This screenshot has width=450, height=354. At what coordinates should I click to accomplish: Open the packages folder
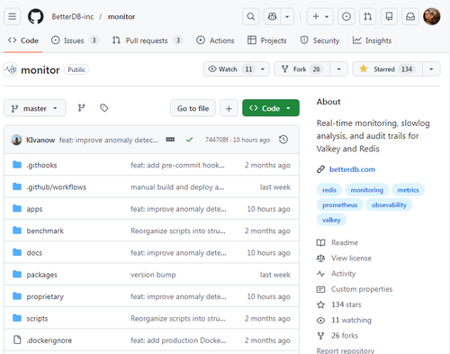coord(42,275)
